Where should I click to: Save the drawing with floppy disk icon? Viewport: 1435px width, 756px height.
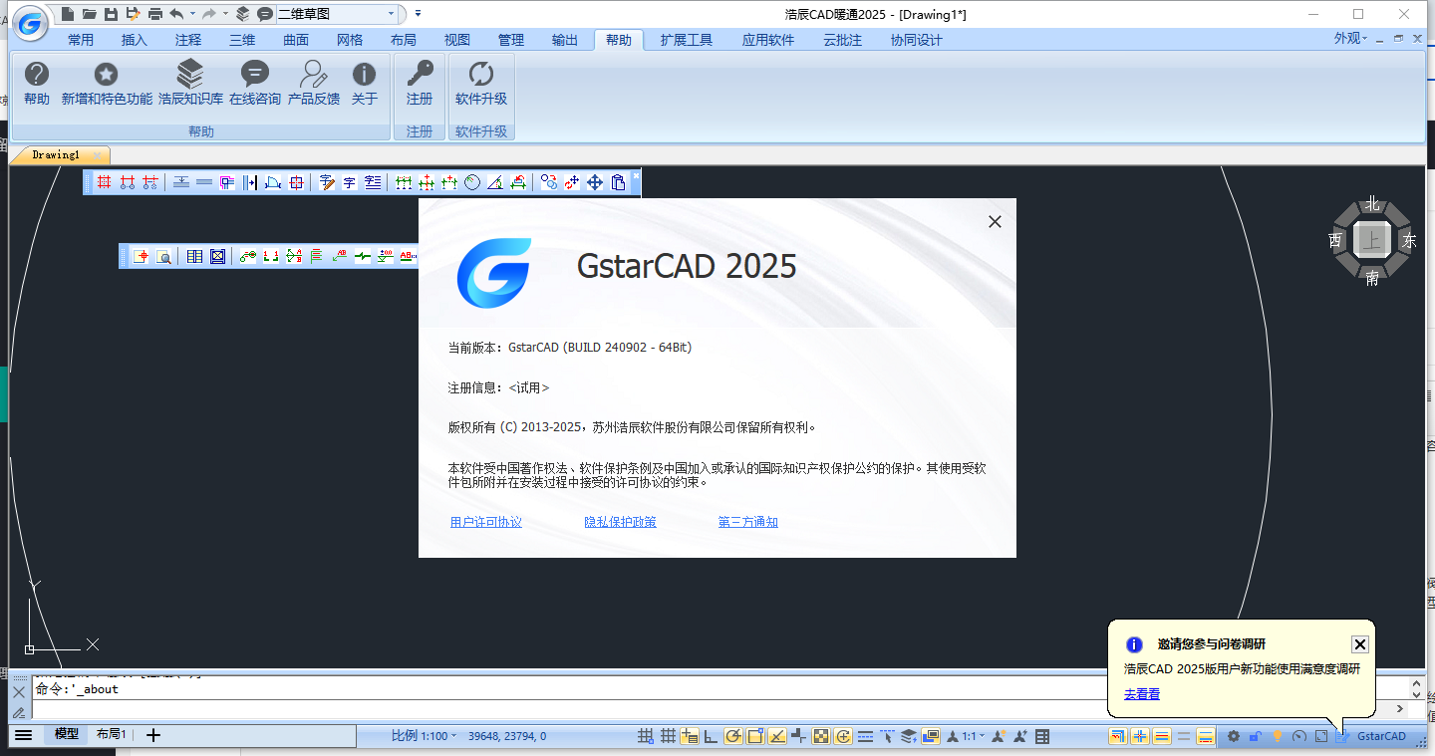coord(111,14)
